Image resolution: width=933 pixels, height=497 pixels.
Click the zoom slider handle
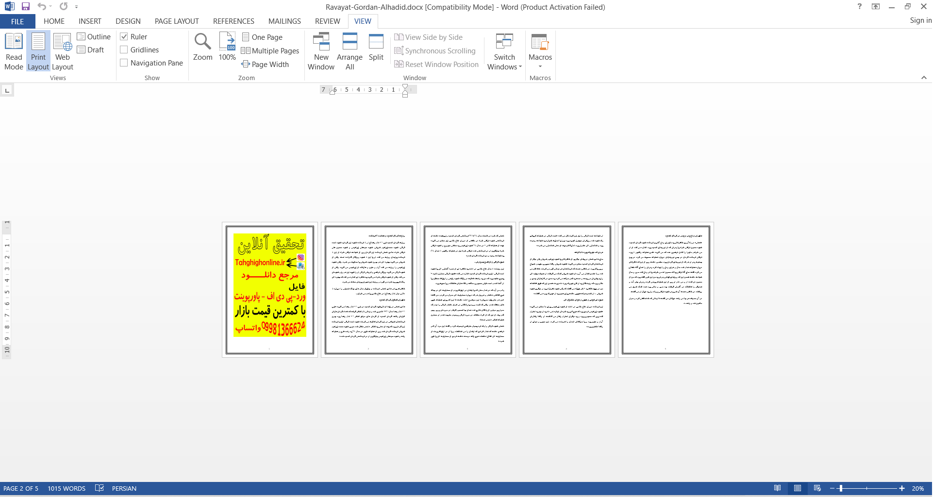841,488
